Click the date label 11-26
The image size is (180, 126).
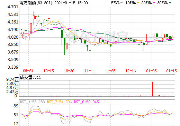(110, 71)
